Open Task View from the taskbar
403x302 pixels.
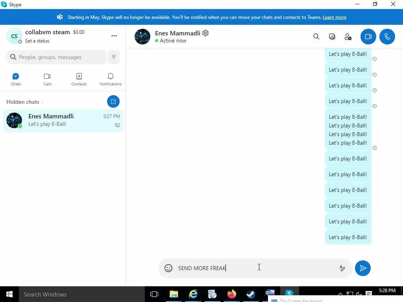click(x=154, y=294)
